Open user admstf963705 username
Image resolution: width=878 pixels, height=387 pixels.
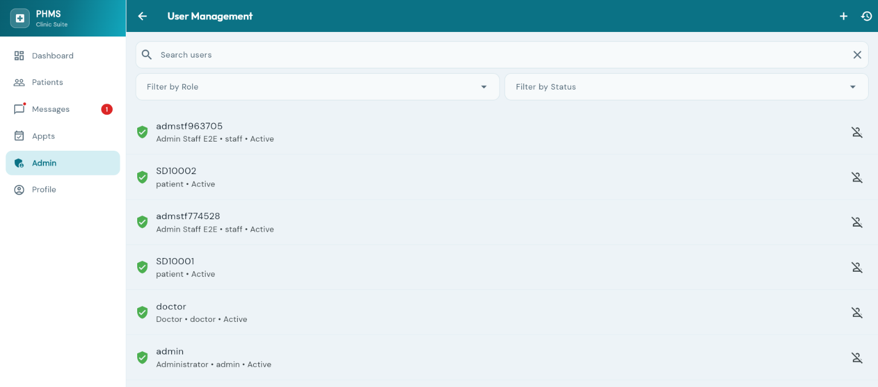pyautogui.click(x=189, y=126)
